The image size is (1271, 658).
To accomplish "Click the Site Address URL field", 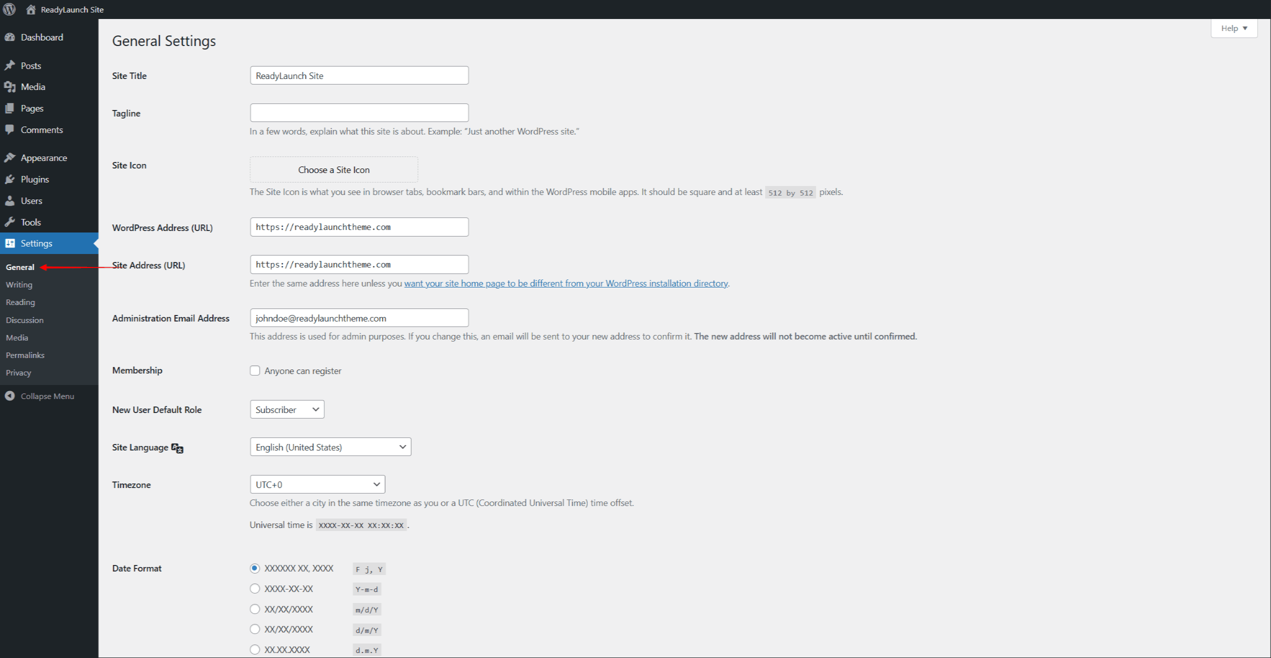I will [x=359, y=264].
